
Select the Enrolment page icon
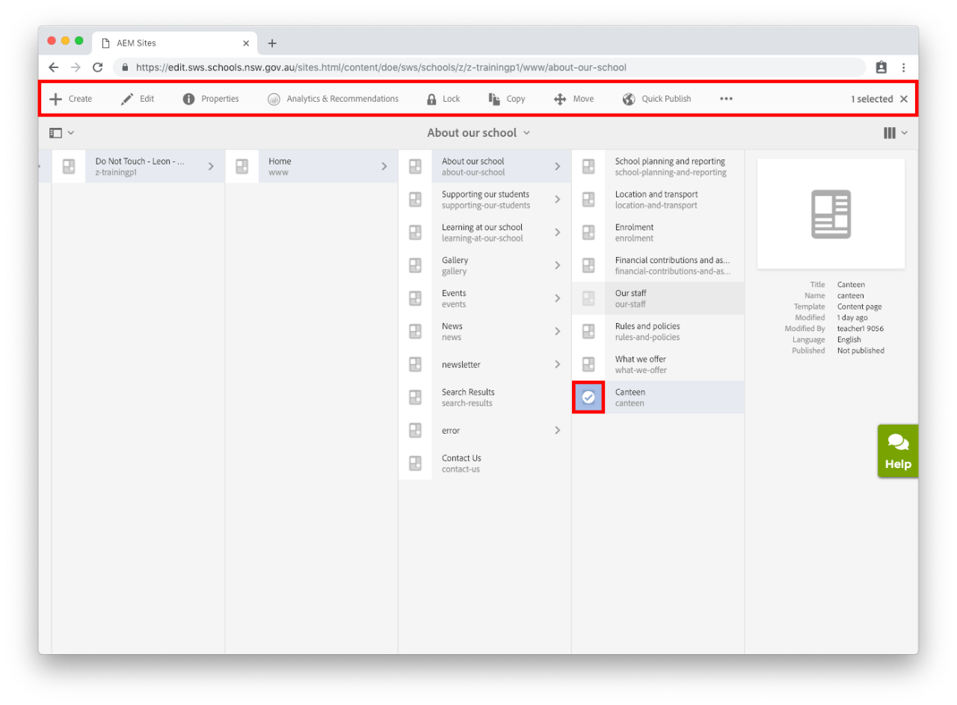coord(588,233)
